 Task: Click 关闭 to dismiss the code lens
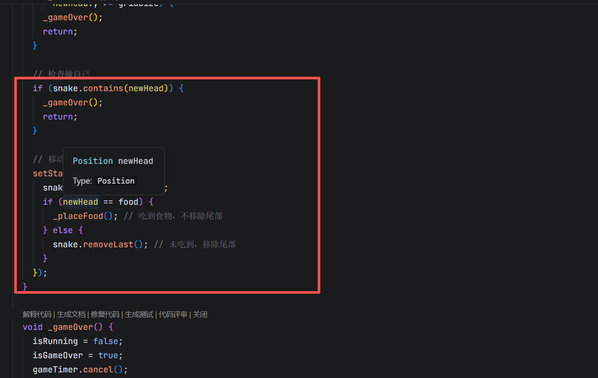[200, 314]
